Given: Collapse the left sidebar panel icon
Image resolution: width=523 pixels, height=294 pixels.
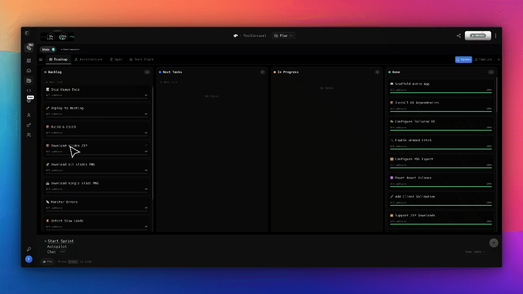Looking at the screenshot, I should point(27,33).
